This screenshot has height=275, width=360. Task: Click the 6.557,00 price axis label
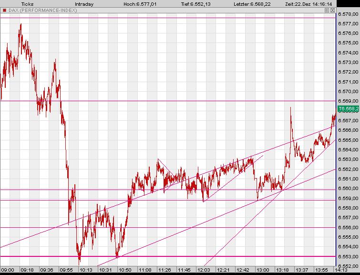coord(349,218)
